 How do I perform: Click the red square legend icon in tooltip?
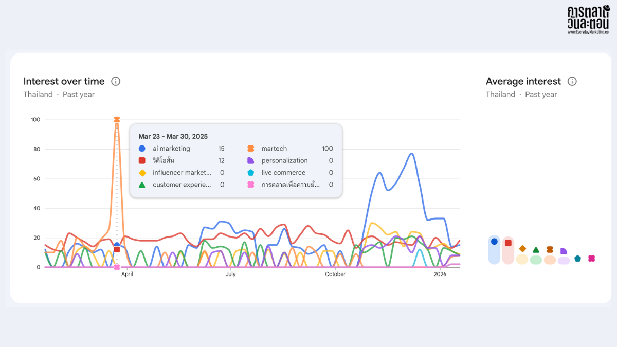(142, 160)
